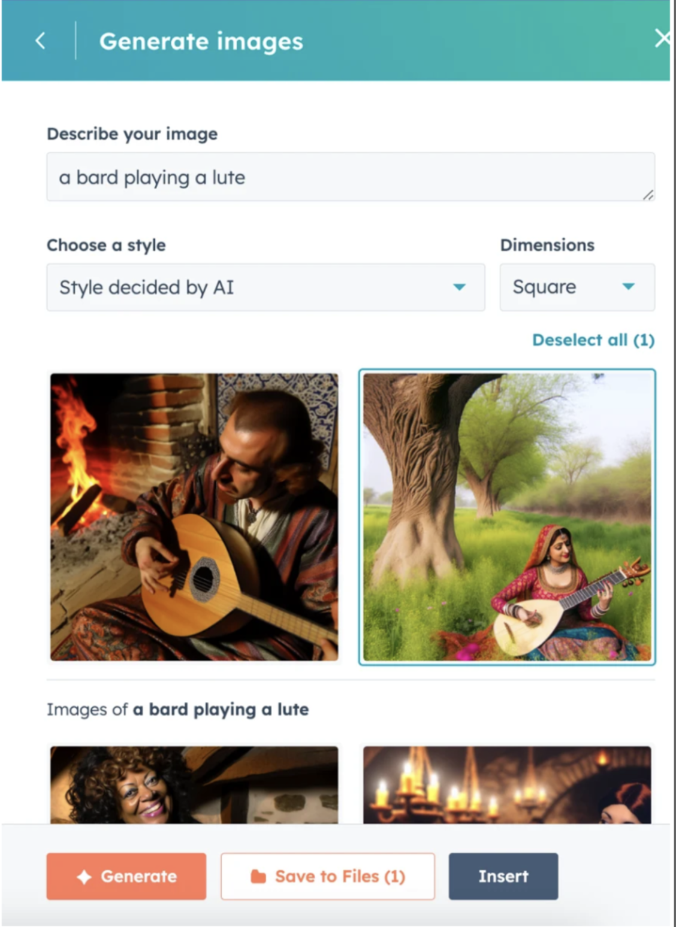Click Deselect all (1) link
This screenshot has height=927, width=676.
[x=593, y=340]
